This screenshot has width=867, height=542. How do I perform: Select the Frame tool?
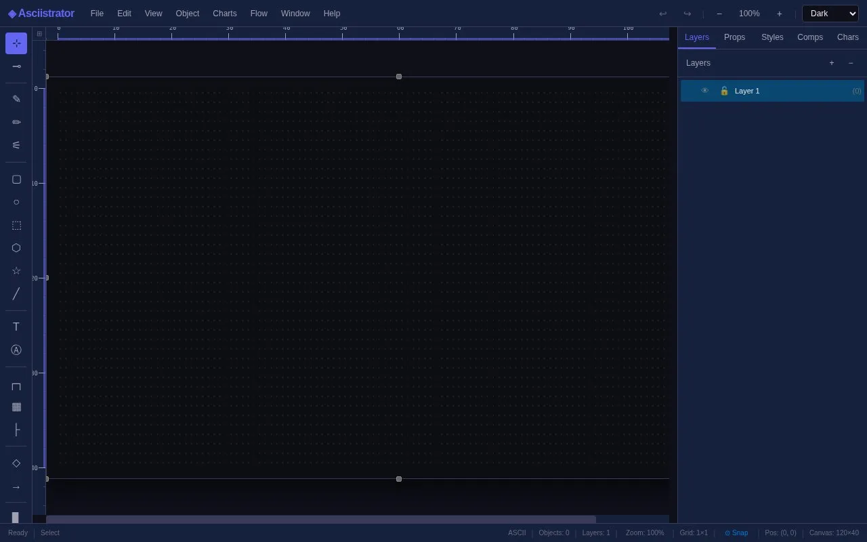click(16, 386)
